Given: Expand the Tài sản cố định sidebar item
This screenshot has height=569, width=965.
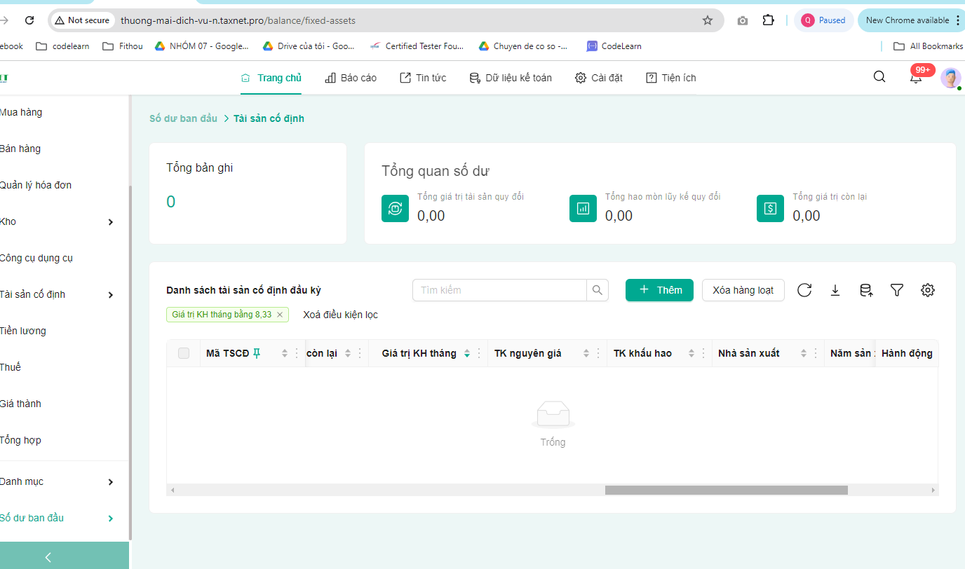Looking at the screenshot, I should (110, 295).
